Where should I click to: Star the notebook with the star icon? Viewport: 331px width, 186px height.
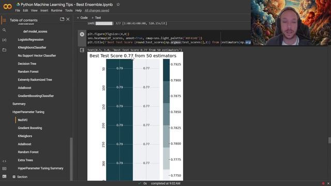click(118, 5)
